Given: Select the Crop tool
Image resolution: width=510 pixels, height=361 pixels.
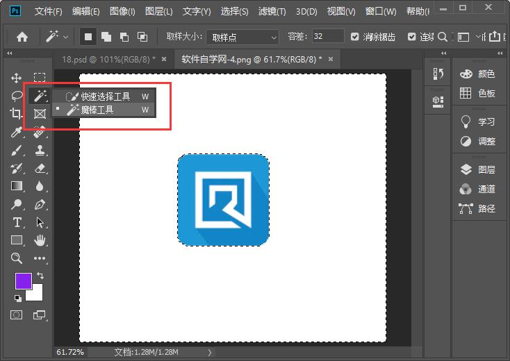Looking at the screenshot, I should (16, 114).
